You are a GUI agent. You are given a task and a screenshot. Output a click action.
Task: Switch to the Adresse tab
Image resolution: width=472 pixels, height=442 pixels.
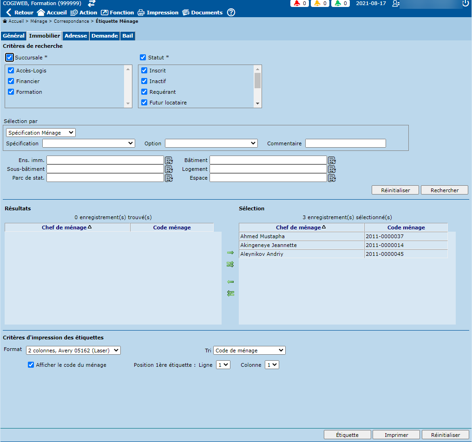(x=76, y=36)
